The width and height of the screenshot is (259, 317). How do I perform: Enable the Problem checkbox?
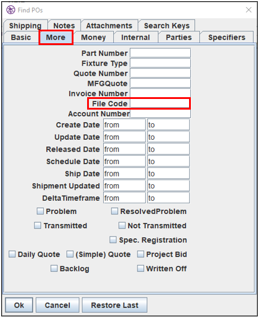40,211
